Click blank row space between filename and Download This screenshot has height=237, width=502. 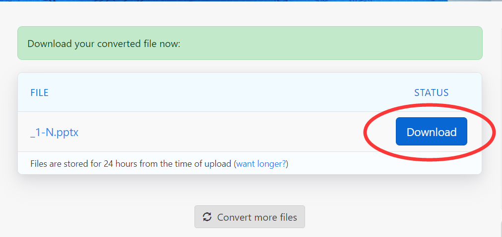221,132
